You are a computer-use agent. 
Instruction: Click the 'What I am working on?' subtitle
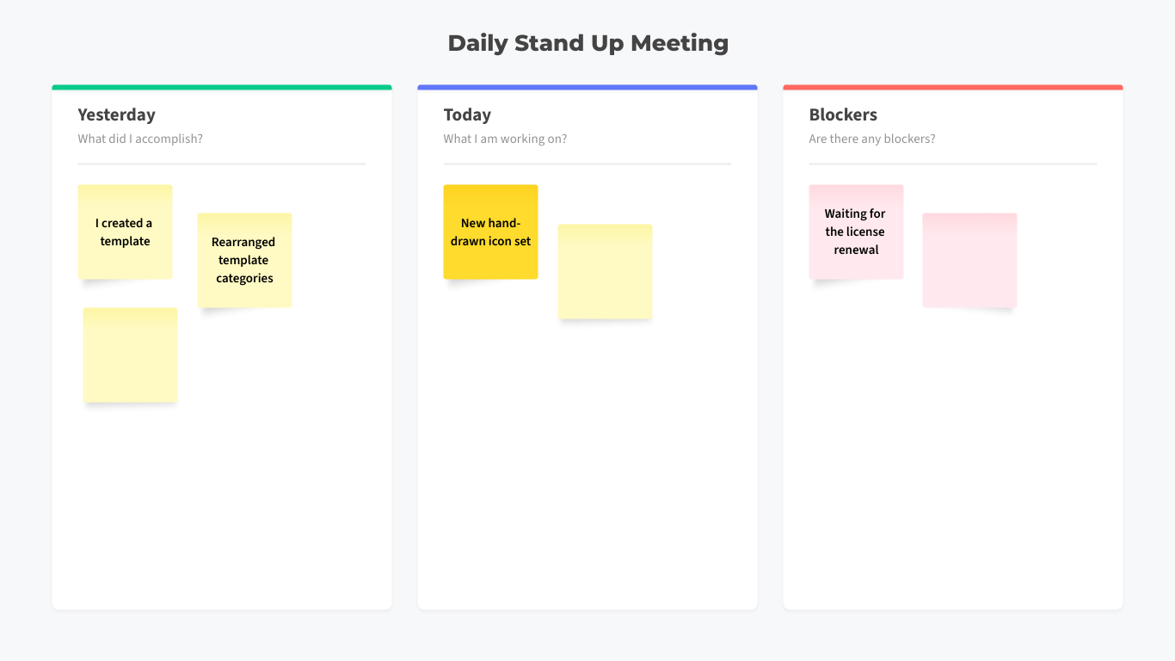point(505,139)
